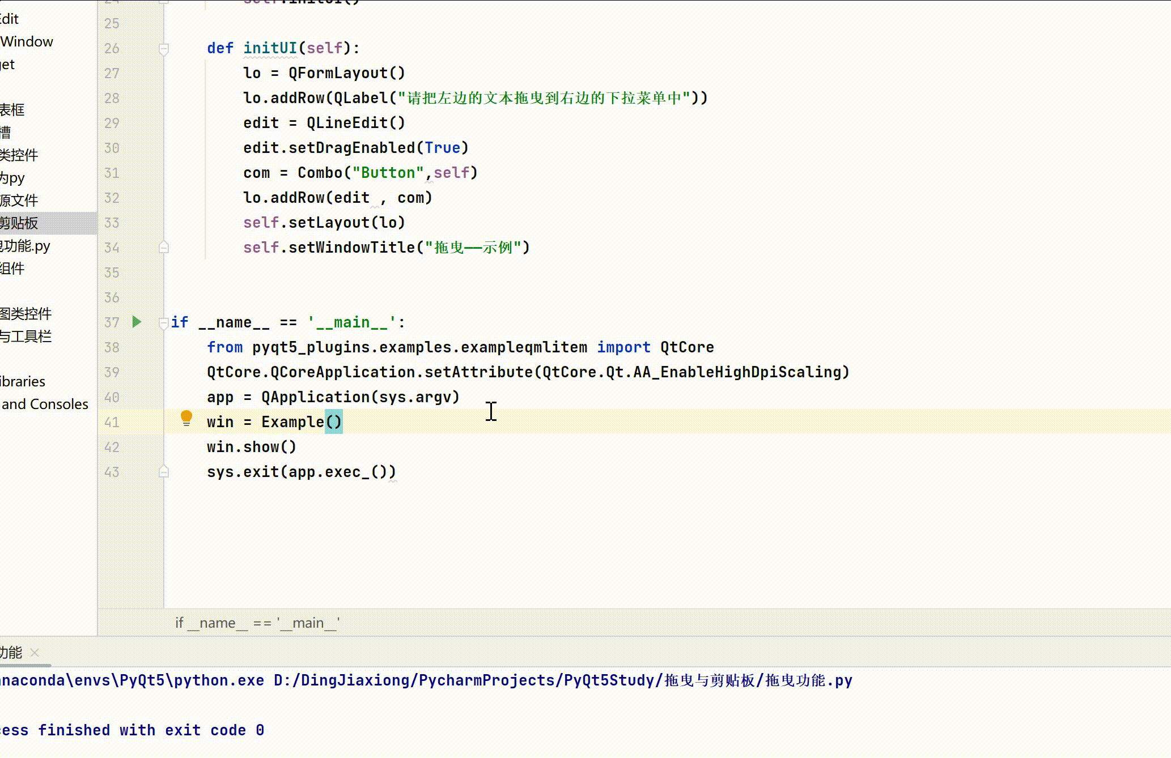Viewport: 1171px width, 758px height.
Task: Select Window item in project tree
Action: (x=27, y=42)
